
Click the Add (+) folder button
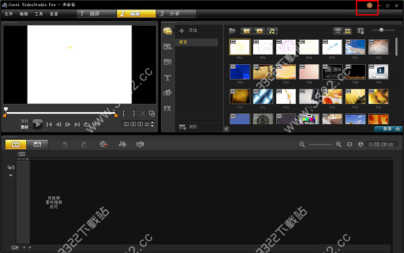(x=188, y=30)
